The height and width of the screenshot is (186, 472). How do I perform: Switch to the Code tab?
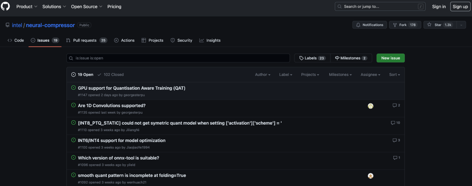(16, 40)
